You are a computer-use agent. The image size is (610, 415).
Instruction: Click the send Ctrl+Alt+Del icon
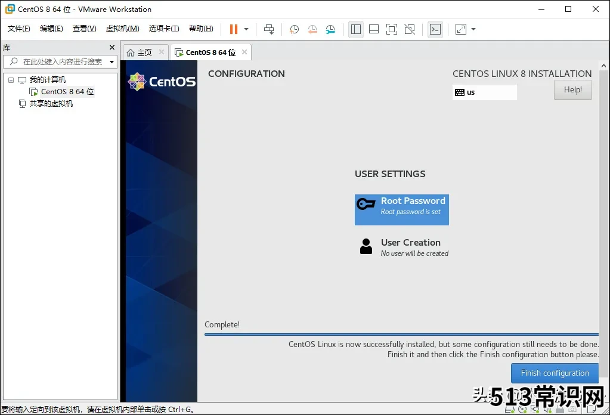[269, 29]
